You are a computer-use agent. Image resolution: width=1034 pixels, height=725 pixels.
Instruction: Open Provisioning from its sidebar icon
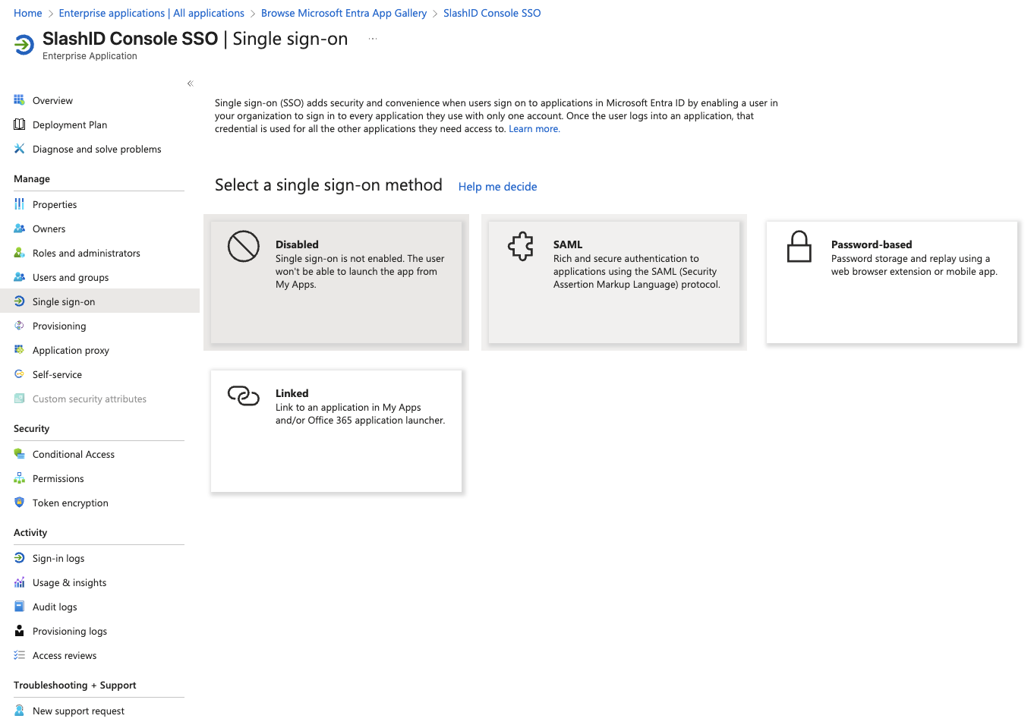[x=19, y=326]
